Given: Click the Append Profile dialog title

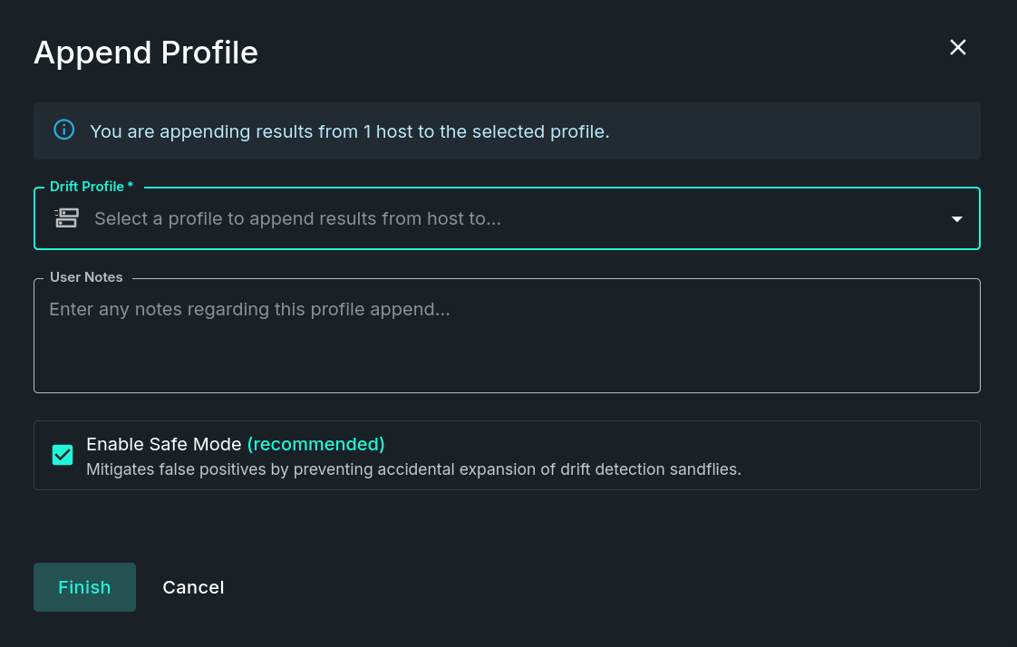Looking at the screenshot, I should point(146,53).
